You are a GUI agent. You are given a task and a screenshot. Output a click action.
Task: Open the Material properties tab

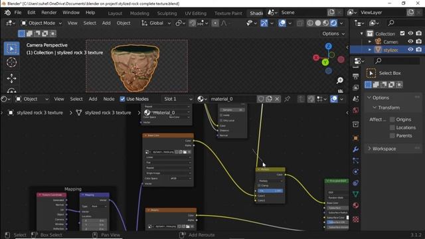point(356,205)
